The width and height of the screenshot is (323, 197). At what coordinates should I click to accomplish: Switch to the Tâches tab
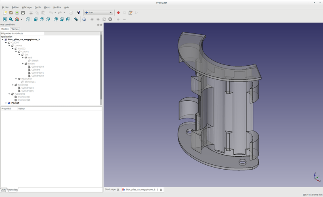[x=15, y=29]
